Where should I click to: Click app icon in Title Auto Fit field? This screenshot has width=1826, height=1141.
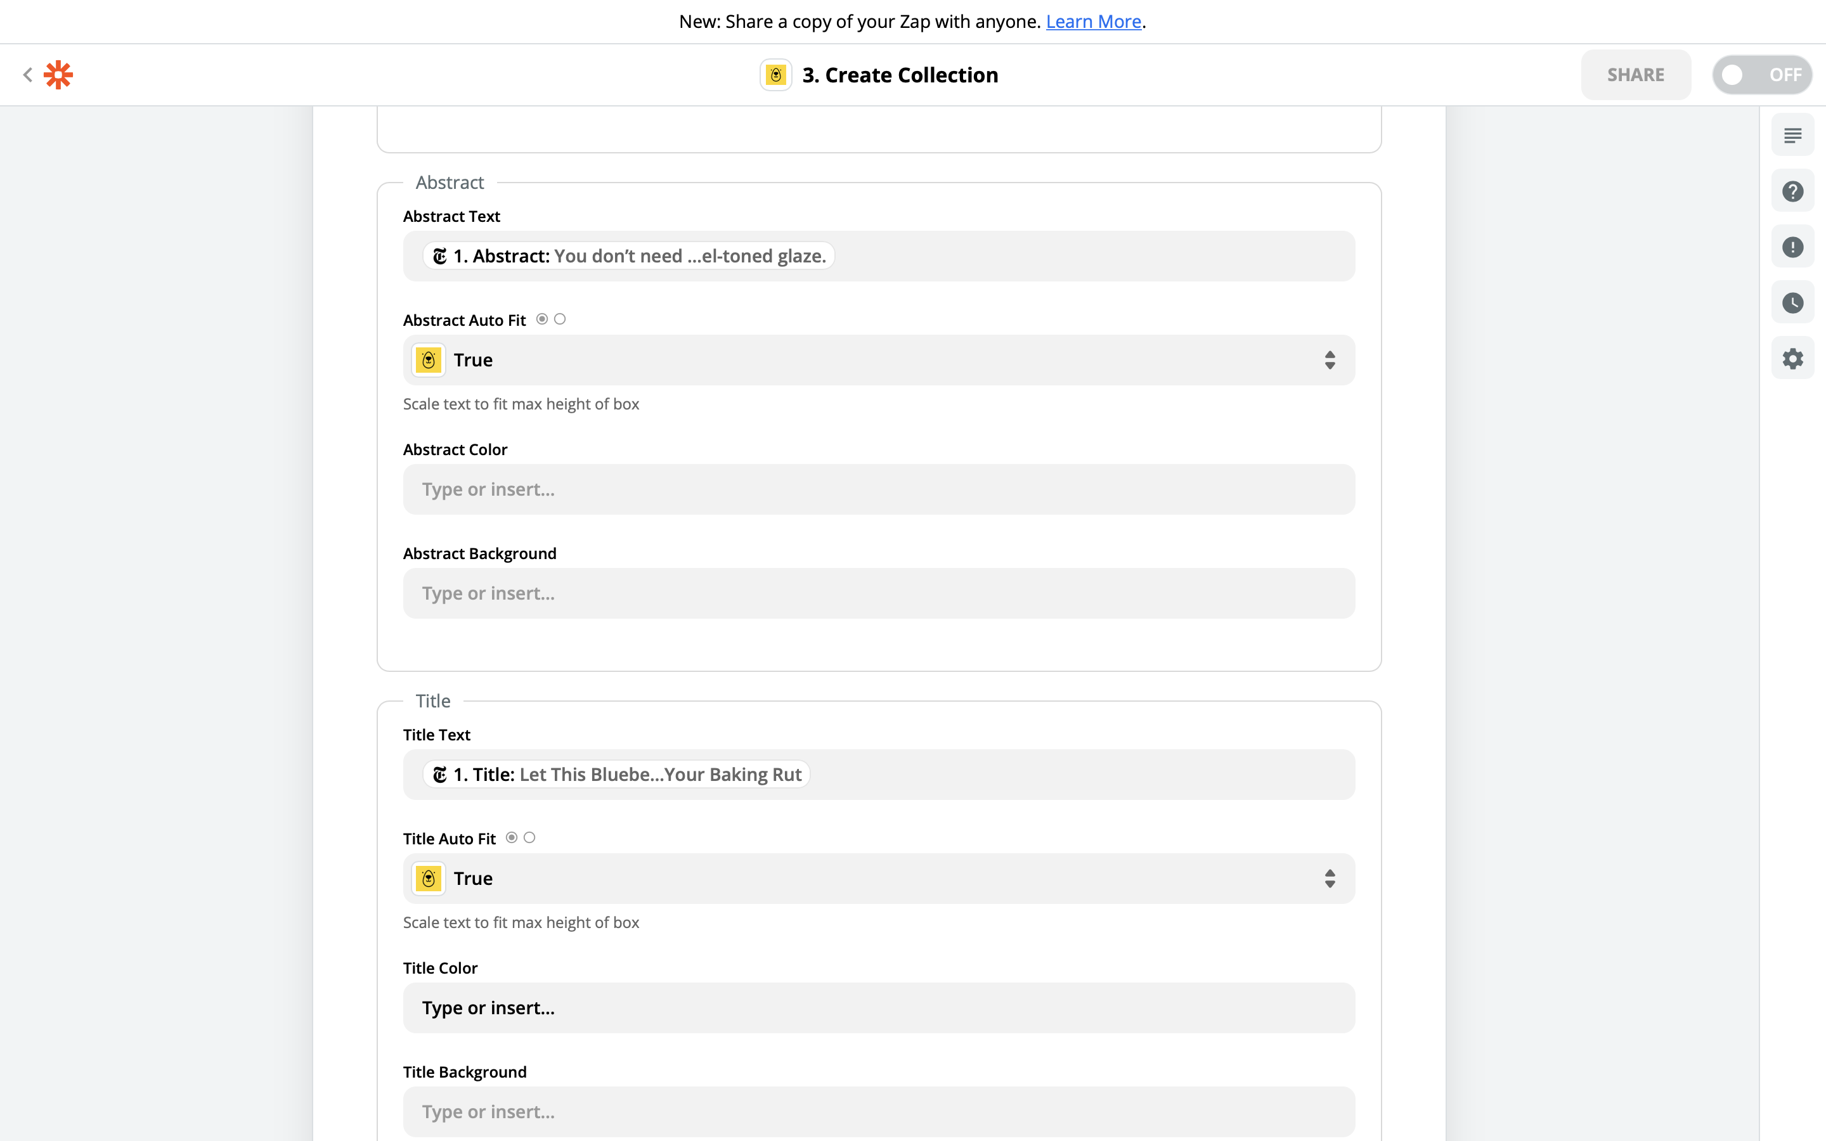[429, 879]
